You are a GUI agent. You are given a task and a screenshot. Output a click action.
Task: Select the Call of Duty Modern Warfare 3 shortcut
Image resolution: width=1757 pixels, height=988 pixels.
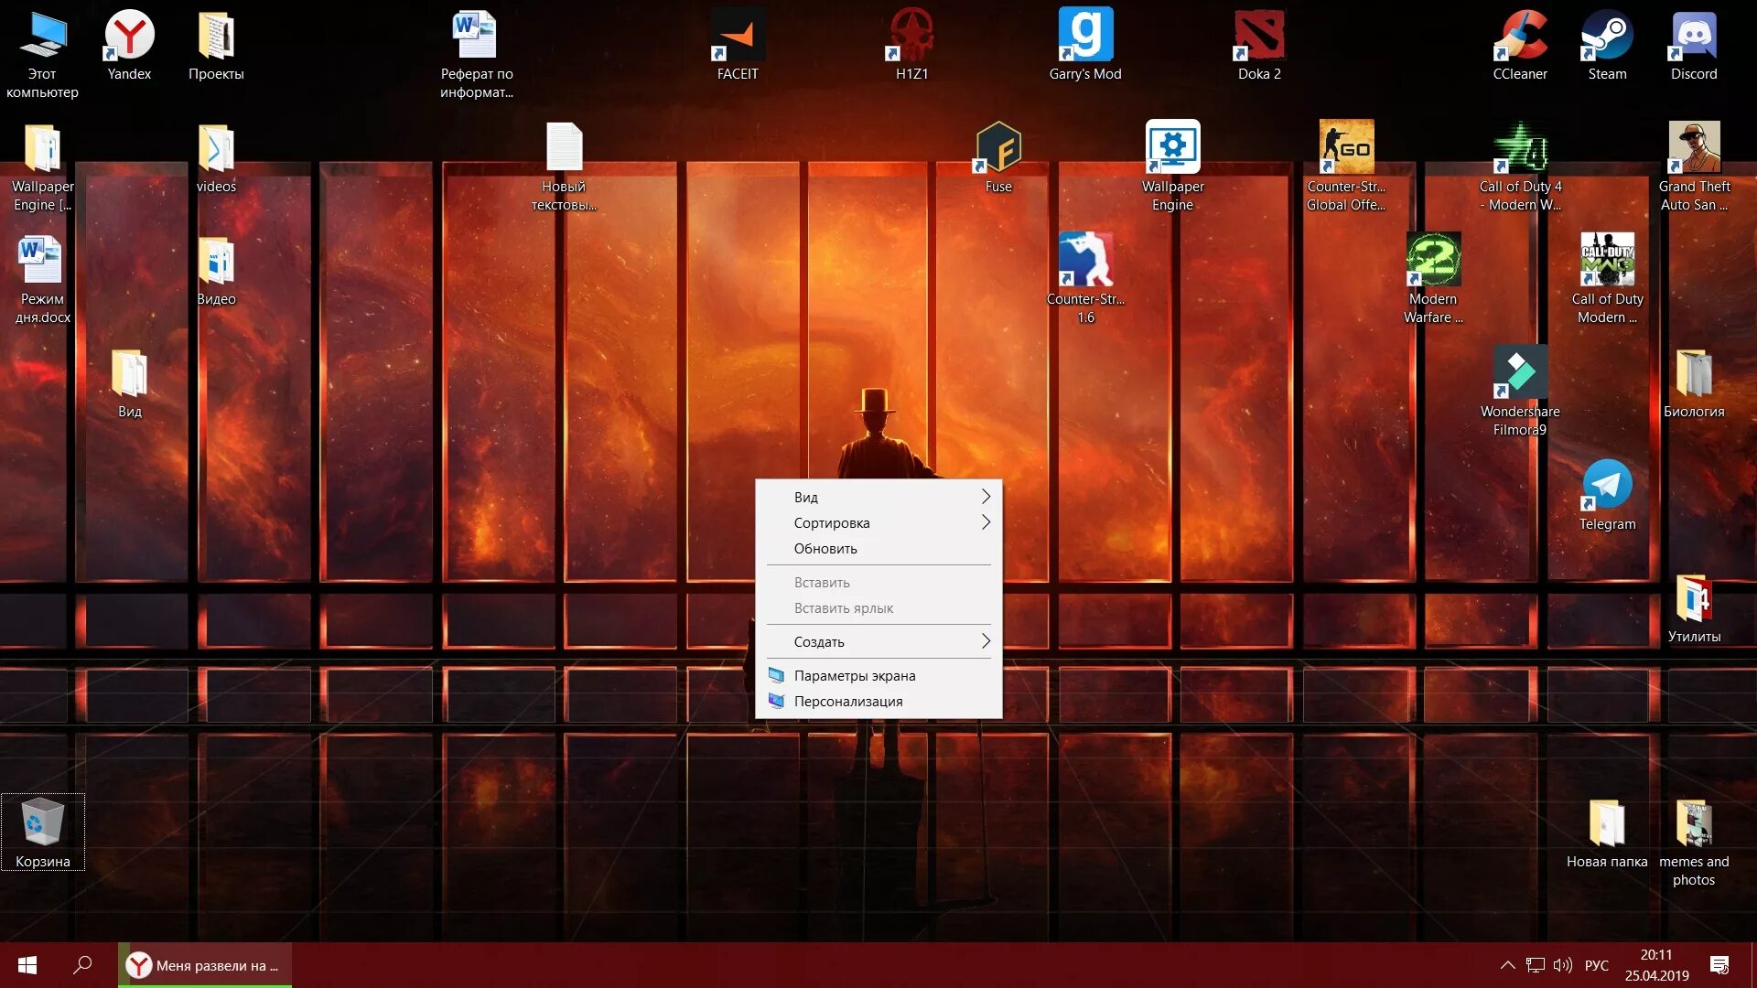point(1607,279)
